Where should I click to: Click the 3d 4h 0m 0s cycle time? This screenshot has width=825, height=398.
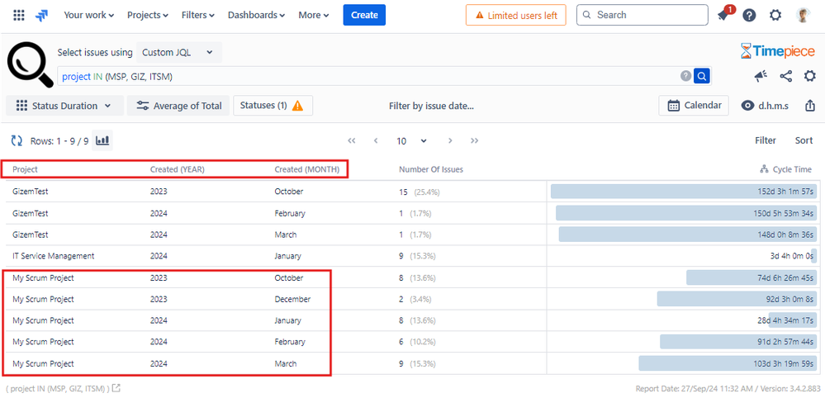click(792, 256)
